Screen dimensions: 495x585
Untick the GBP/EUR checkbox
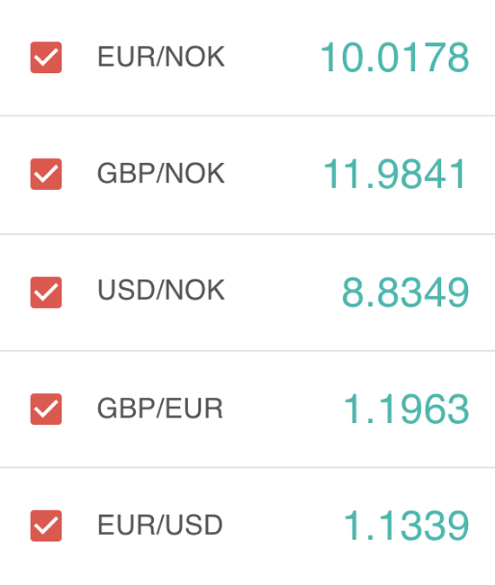click(46, 409)
